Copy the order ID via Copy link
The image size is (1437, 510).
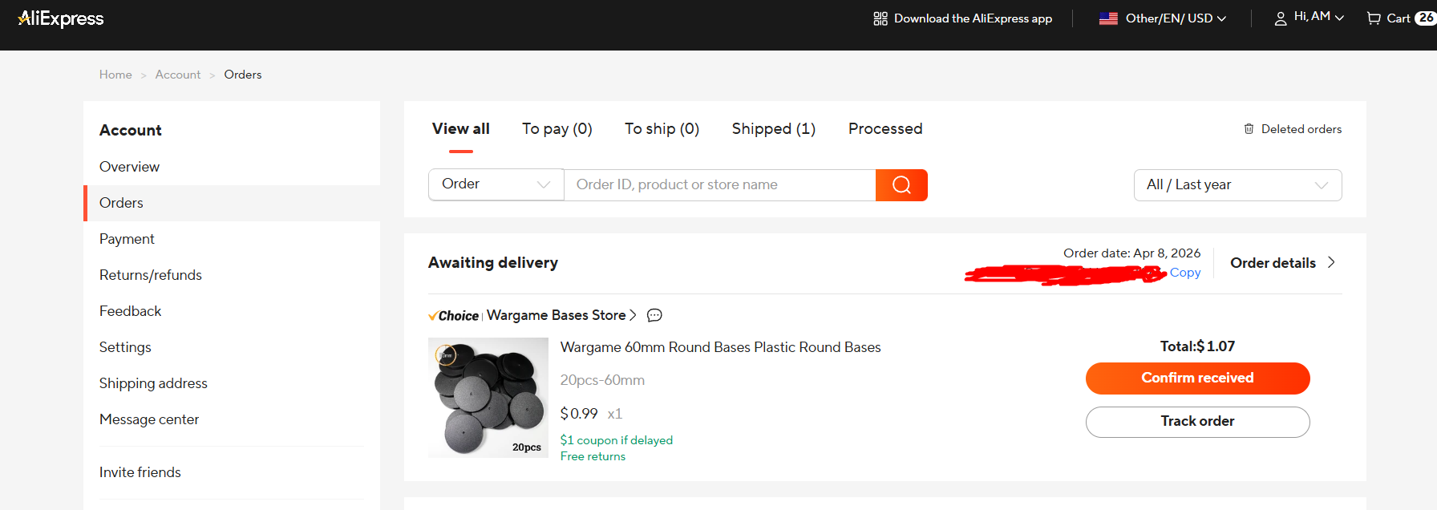[x=1184, y=273]
